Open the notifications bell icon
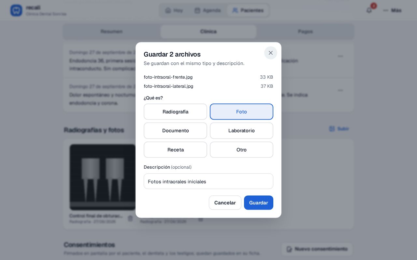This screenshot has width=417, height=260. coord(369,10)
